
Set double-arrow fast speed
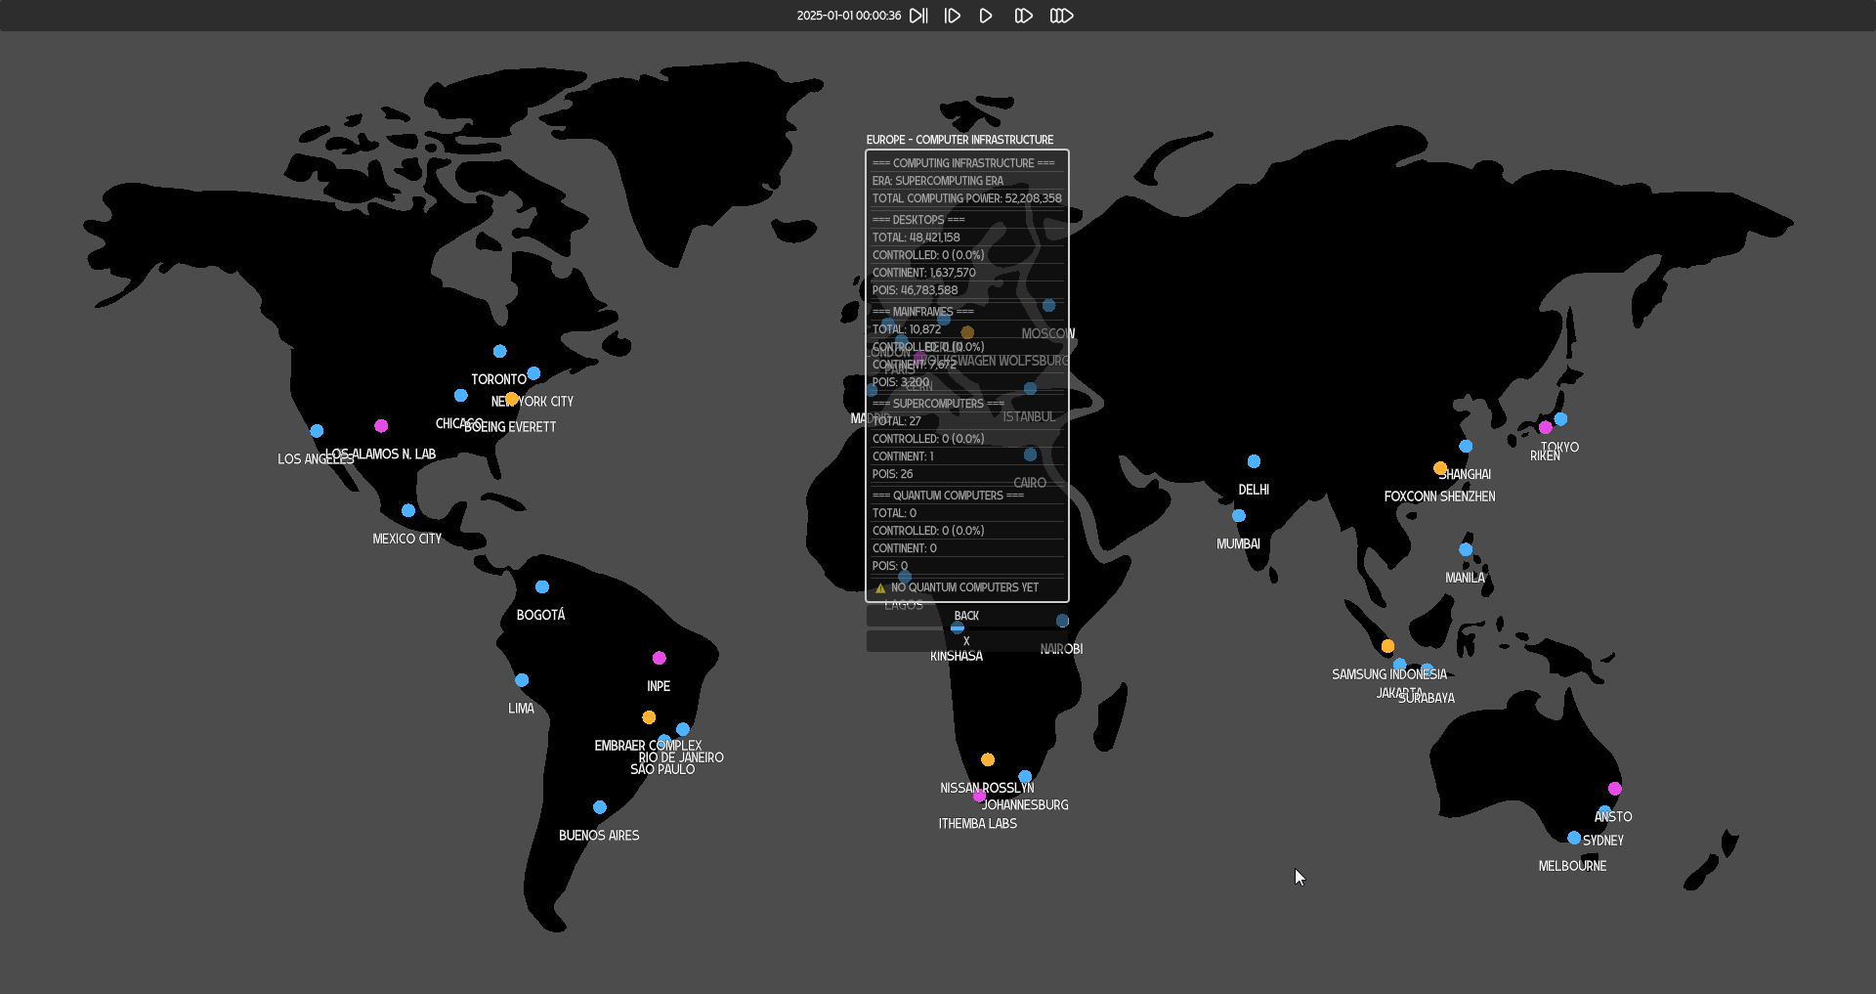[x=1023, y=16]
